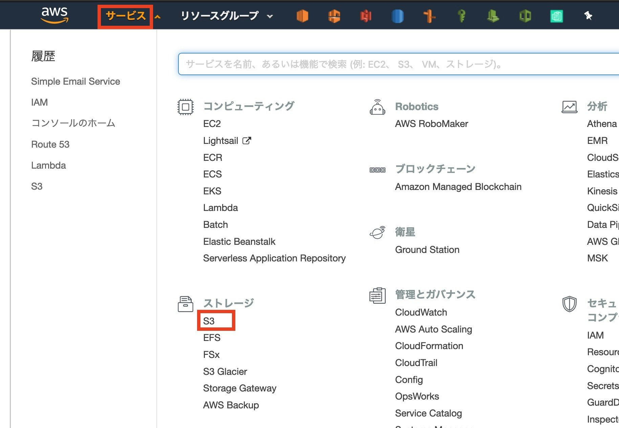Open Route 53 from history
The height and width of the screenshot is (428, 619).
tap(50, 144)
